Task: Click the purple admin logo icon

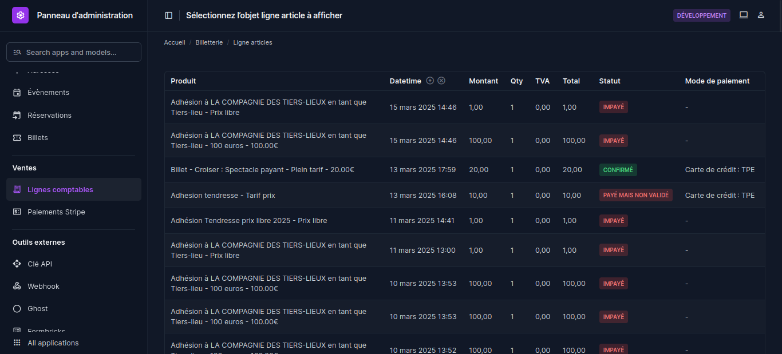Action: coord(20,15)
